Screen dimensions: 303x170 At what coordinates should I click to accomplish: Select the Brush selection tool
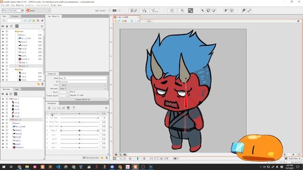tap(214, 10)
